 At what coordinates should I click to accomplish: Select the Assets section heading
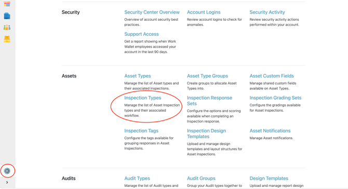coord(69,76)
